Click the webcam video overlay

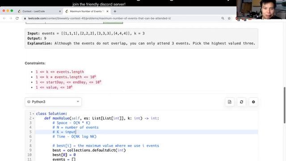tap(261, 9)
